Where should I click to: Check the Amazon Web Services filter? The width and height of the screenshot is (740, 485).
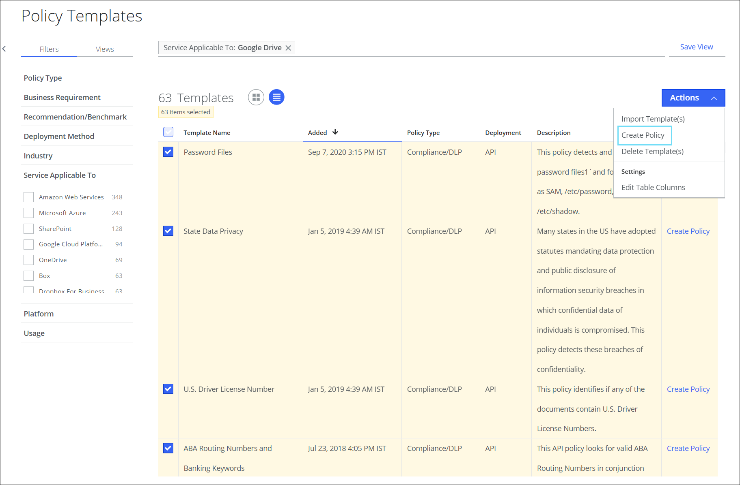pyautogui.click(x=29, y=197)
